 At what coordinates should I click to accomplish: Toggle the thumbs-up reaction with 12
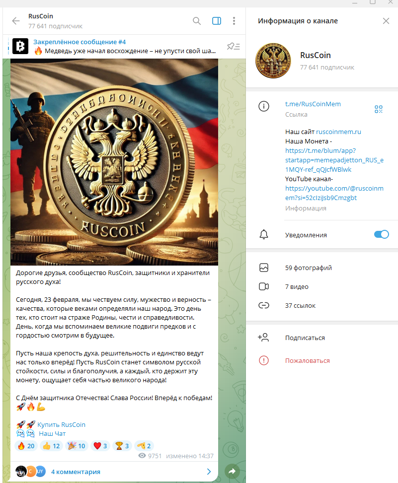[x=52, y=446]
